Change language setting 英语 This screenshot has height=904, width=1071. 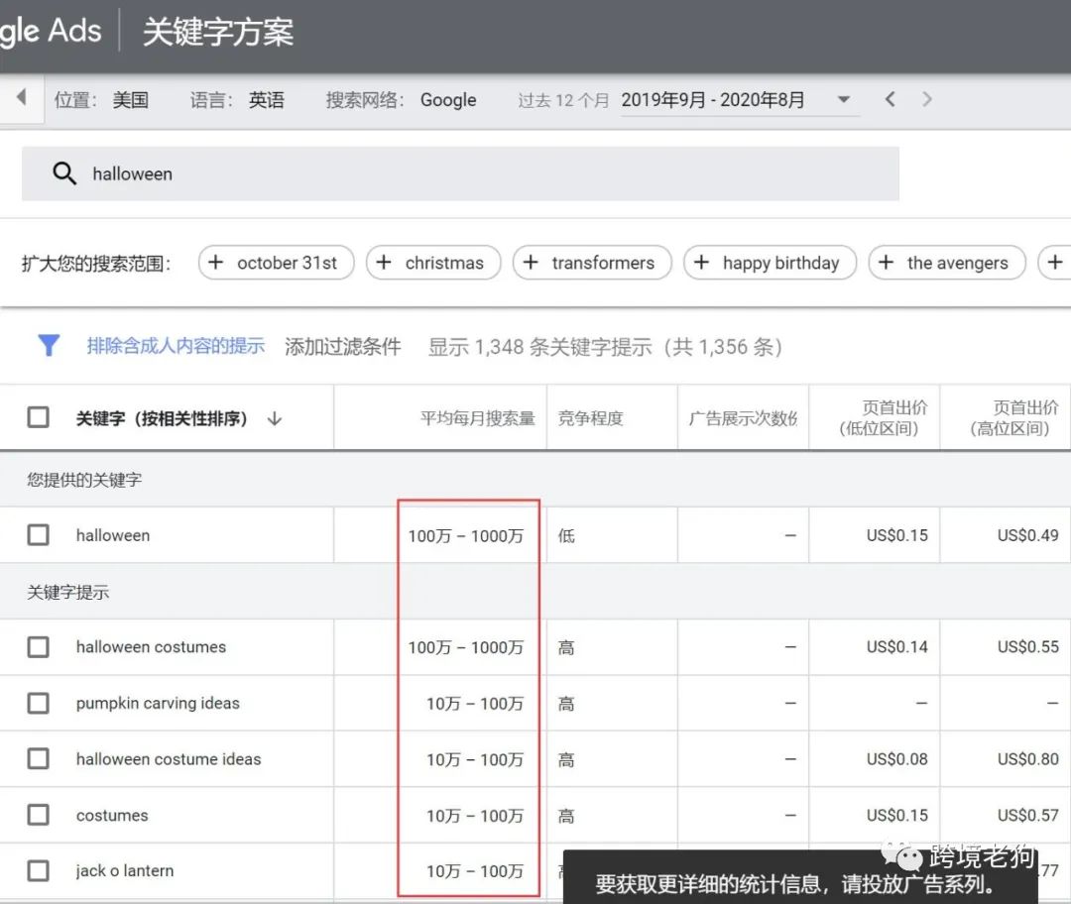267,100
